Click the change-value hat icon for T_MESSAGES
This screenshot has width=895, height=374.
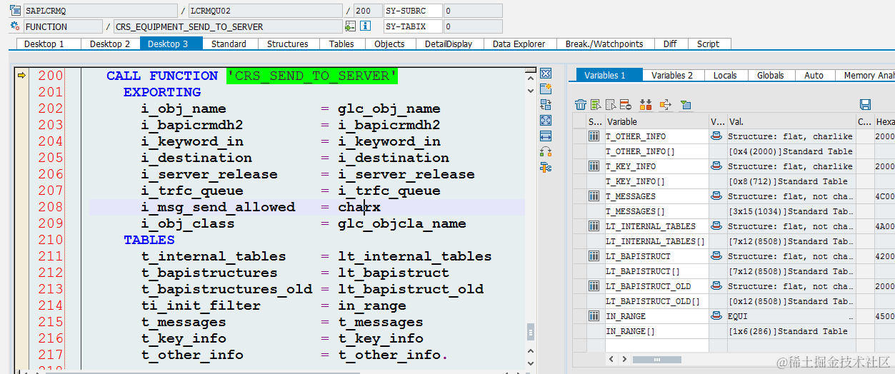pyautogui.click(x=716, y=196)
